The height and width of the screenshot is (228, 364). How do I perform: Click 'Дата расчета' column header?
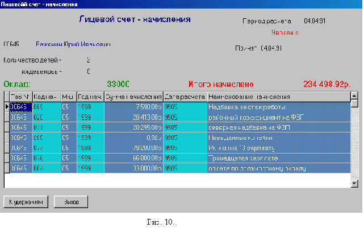point(185,97)
